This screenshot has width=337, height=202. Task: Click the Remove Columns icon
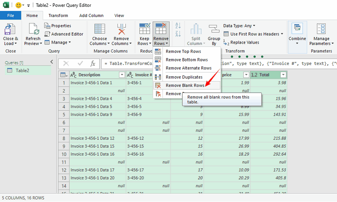(121, 29)
